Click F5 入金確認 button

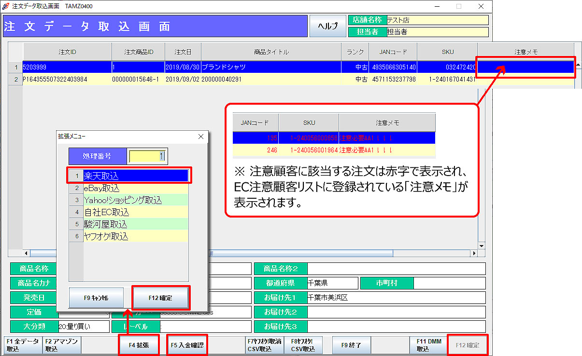[x=187, y=345]
